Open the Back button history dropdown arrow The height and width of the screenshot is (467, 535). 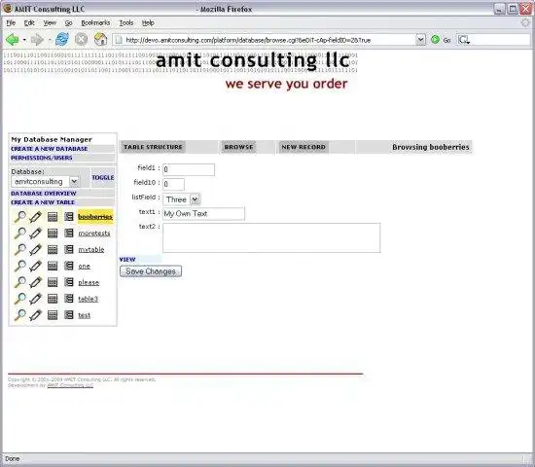click(24, 40)
